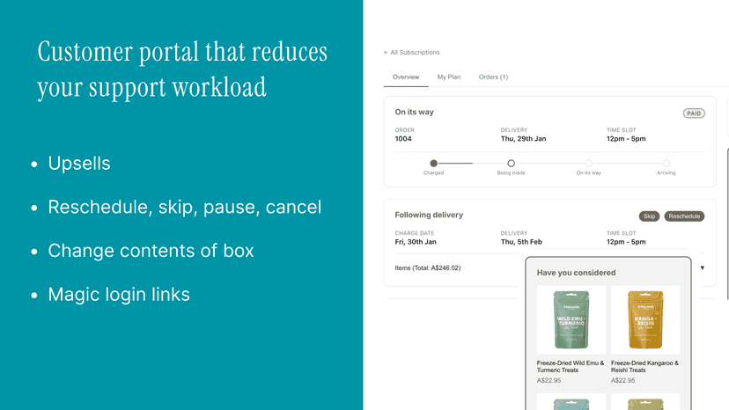Click Magic login links bullet
The image size is (729, 410).
[119, 295]
